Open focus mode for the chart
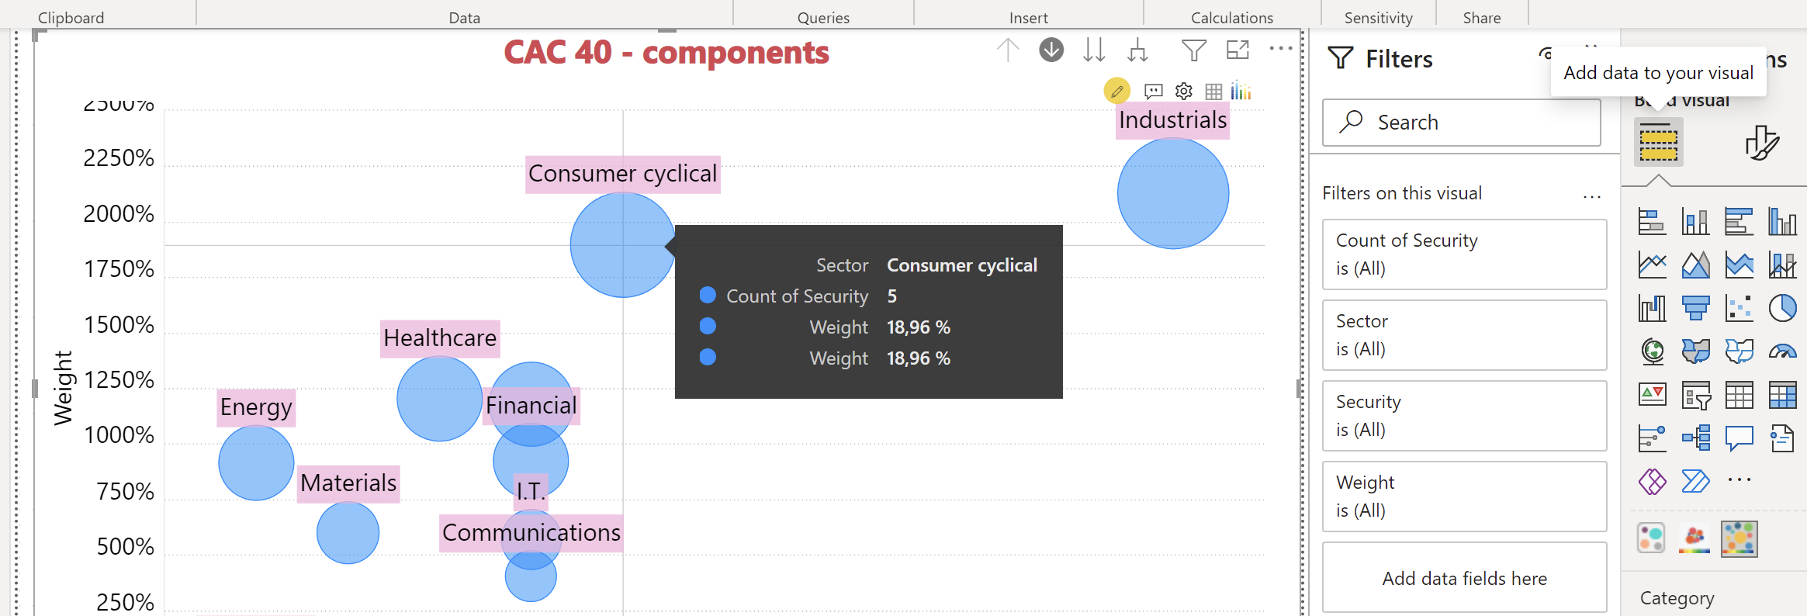The image size is (1807, 616). (x=1238, y=50)
